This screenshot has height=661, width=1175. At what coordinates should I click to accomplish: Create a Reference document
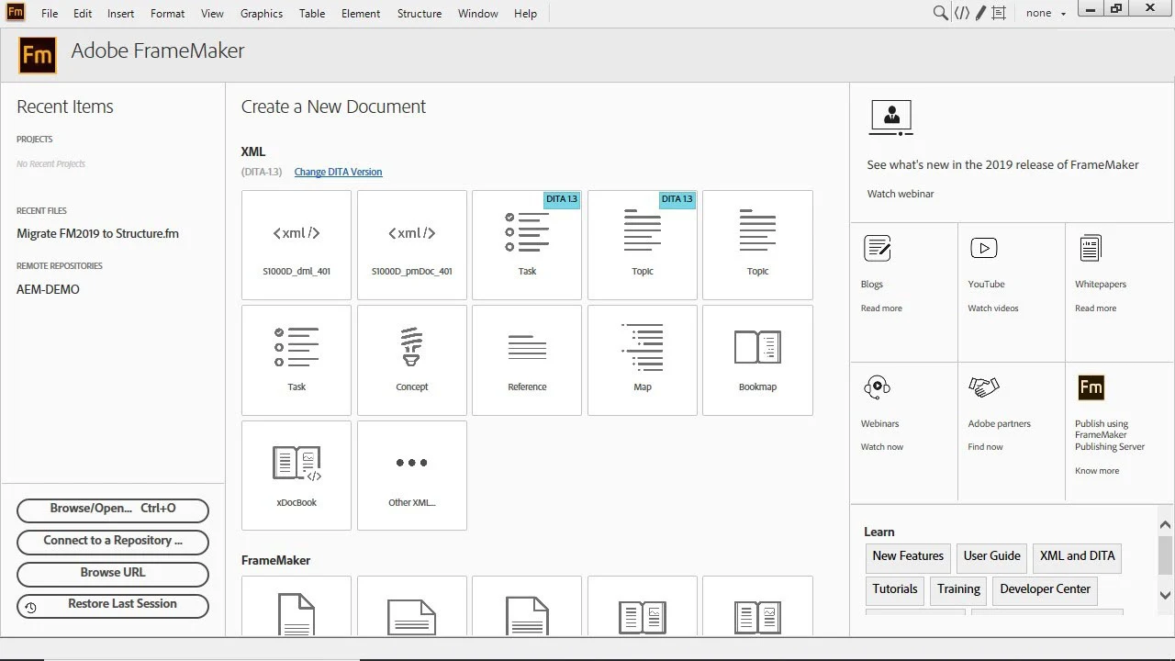point(527,361)
